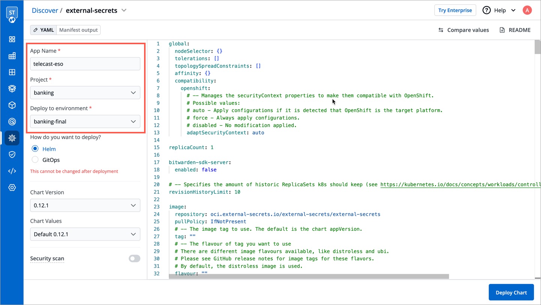Open the single cube icon in sidebar

(x=12, y=105)
